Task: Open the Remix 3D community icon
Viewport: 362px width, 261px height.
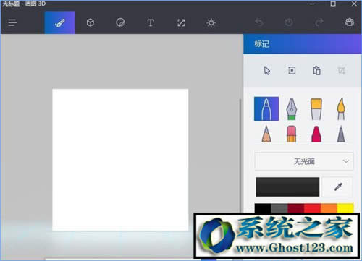Action: tap(350, 22)
